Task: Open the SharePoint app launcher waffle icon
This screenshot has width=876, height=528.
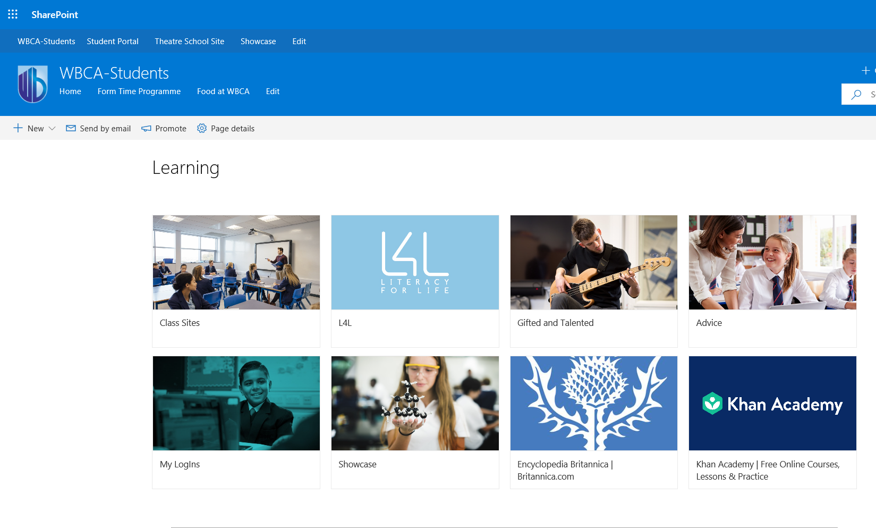Action: click(x=13, y=14)
